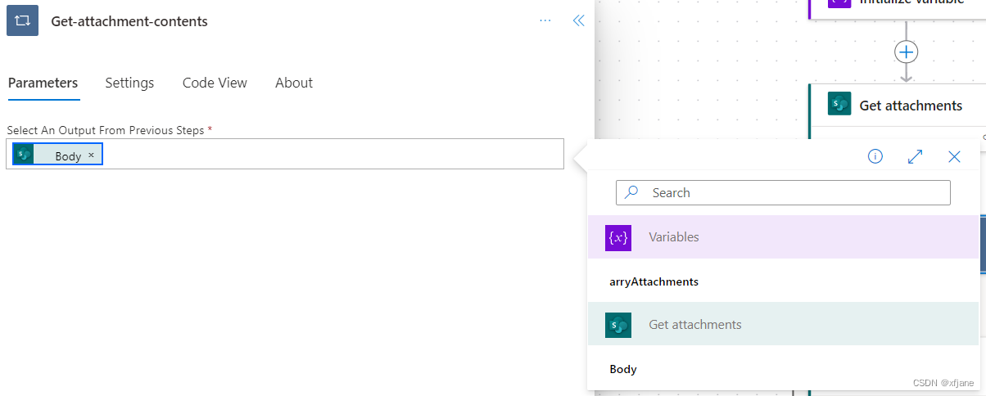This screenshot has height=396, width=986.
Task: Insert a step with the plus button
Action: coord(906,52)
